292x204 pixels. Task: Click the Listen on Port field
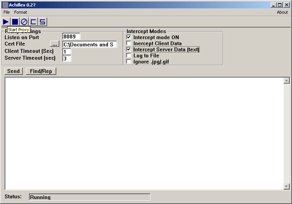71,37
